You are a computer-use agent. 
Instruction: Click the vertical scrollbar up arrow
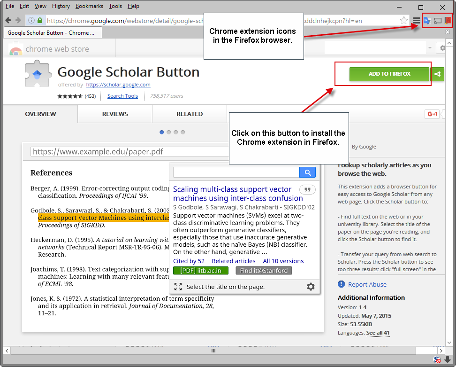[449, 43]
